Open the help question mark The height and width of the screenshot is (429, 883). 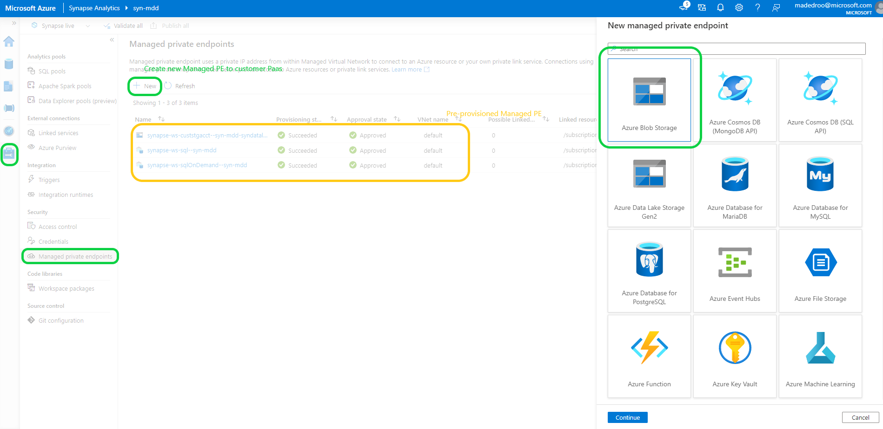[x=757, y=7]
